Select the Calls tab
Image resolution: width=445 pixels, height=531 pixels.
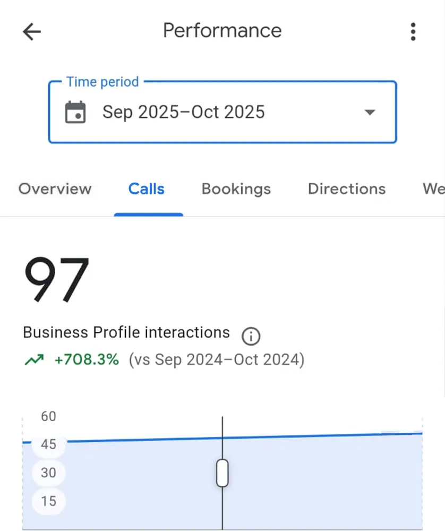pos(147,189)
